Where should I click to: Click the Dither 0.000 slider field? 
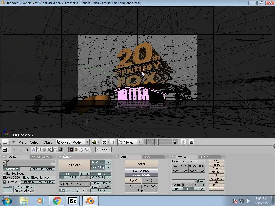point(12,178)
